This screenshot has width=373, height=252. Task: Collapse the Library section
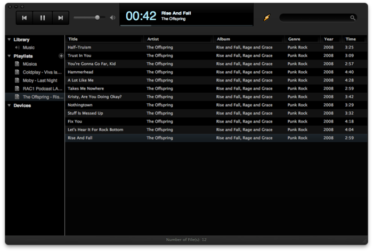pyautogui.click(x=9, y=39)
